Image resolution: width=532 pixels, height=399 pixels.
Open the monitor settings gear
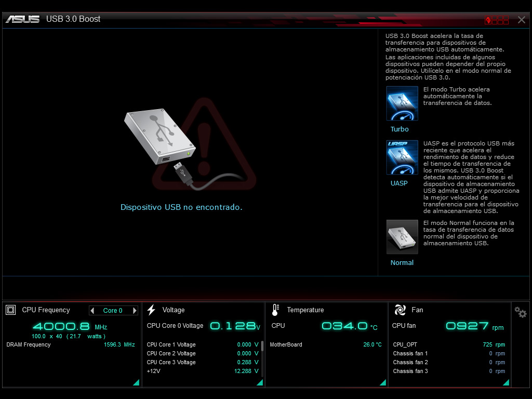(521, 312)
